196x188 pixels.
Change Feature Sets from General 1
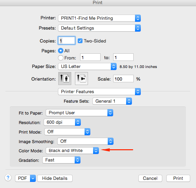tap(112, 101)
